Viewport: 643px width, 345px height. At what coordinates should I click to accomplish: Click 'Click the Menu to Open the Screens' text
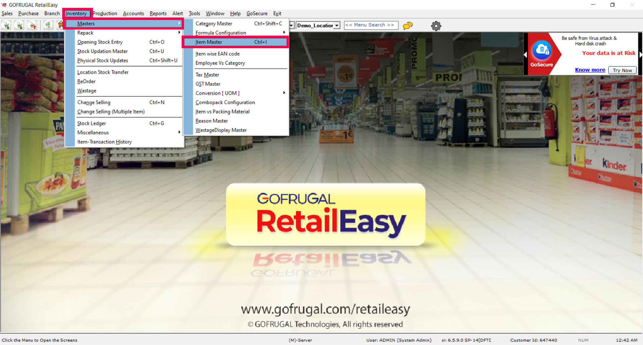[40, 340]
